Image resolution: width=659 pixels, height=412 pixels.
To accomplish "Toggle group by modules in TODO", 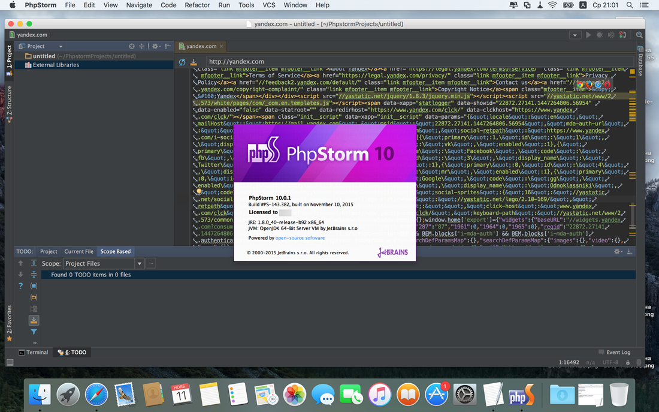I will coord(34,285).
